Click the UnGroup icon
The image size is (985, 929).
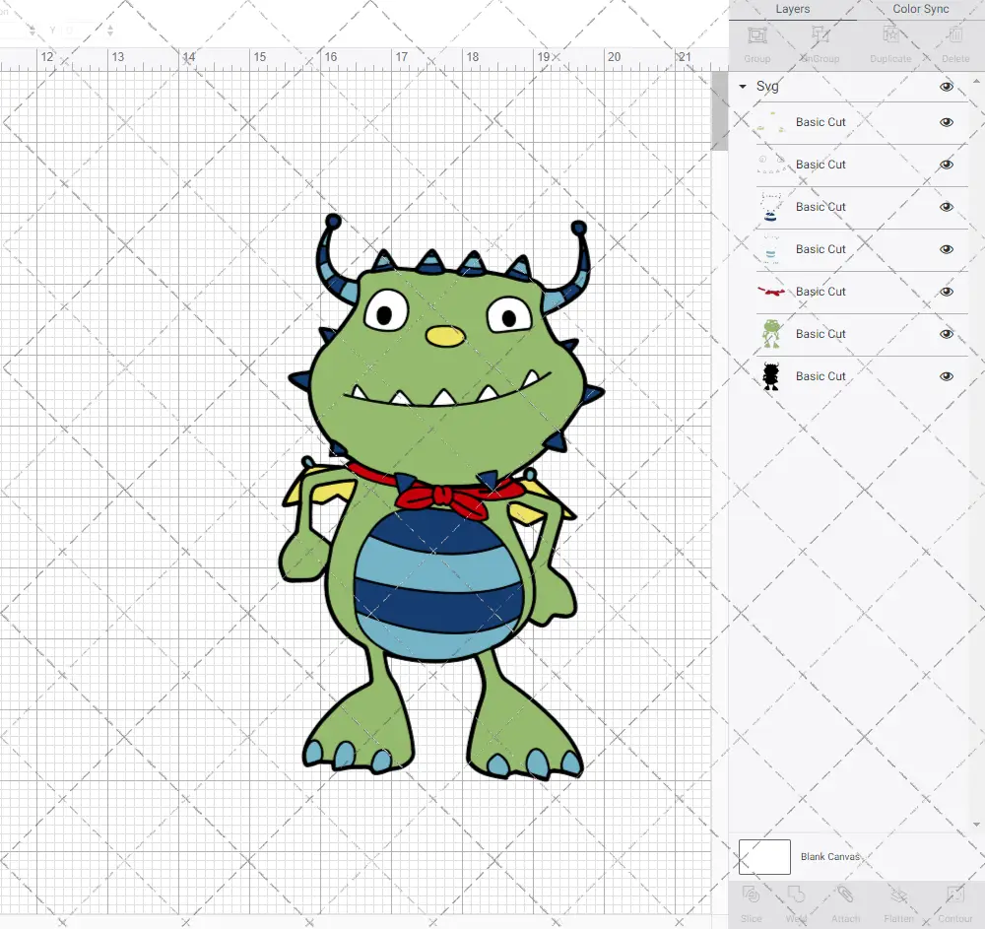(820, 35)
